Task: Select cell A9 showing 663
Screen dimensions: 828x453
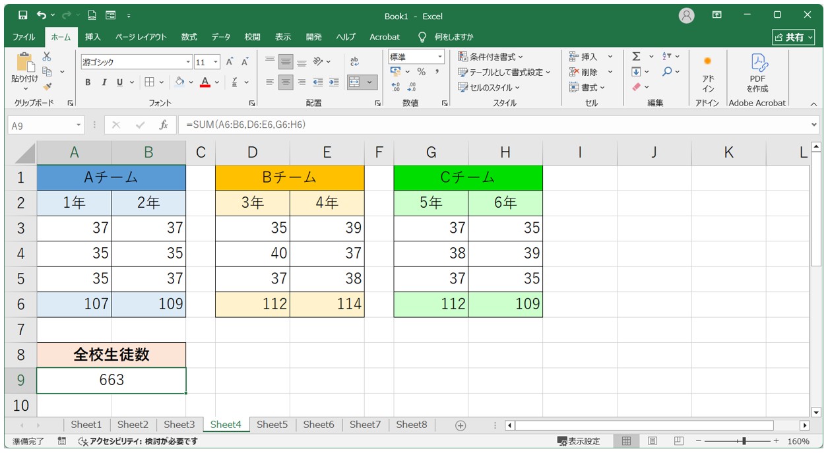Action: coord(111,380)
